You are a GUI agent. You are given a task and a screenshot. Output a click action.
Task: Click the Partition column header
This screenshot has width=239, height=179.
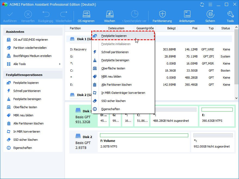tap(75, 28)
